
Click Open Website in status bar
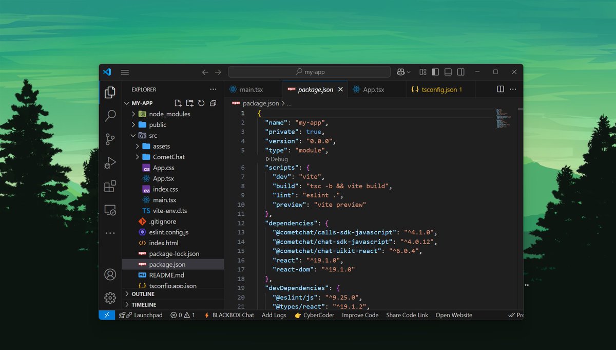coord(454,315)
